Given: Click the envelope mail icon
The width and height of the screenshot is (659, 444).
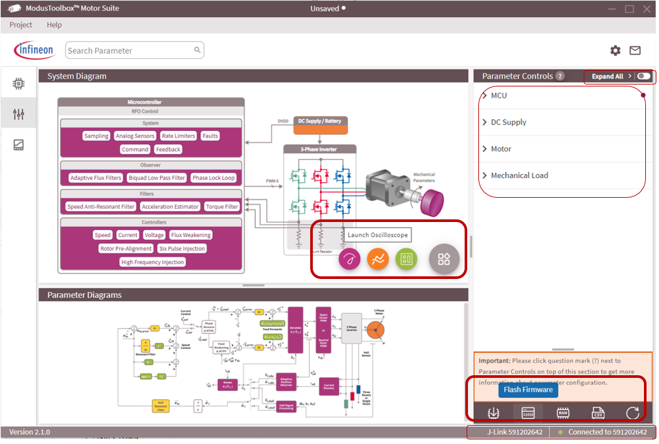Looking at the screenshot, I should pos(635,50).
